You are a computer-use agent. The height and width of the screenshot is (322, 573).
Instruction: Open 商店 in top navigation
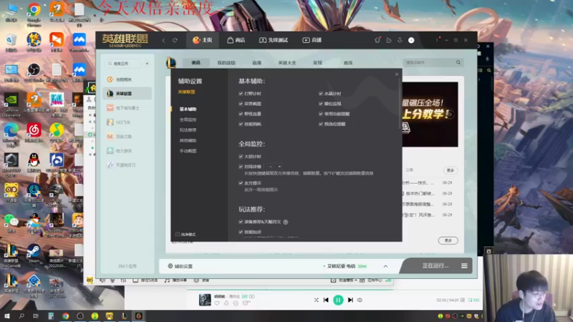(x=236, y=40)
